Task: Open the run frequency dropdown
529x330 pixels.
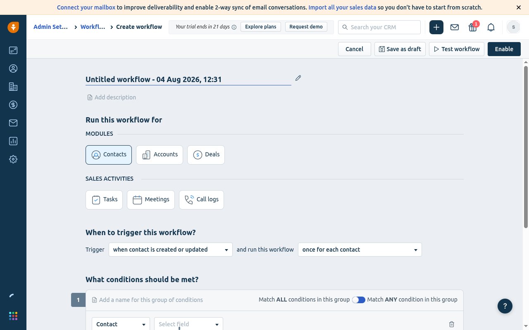Action: click(360, 250)
